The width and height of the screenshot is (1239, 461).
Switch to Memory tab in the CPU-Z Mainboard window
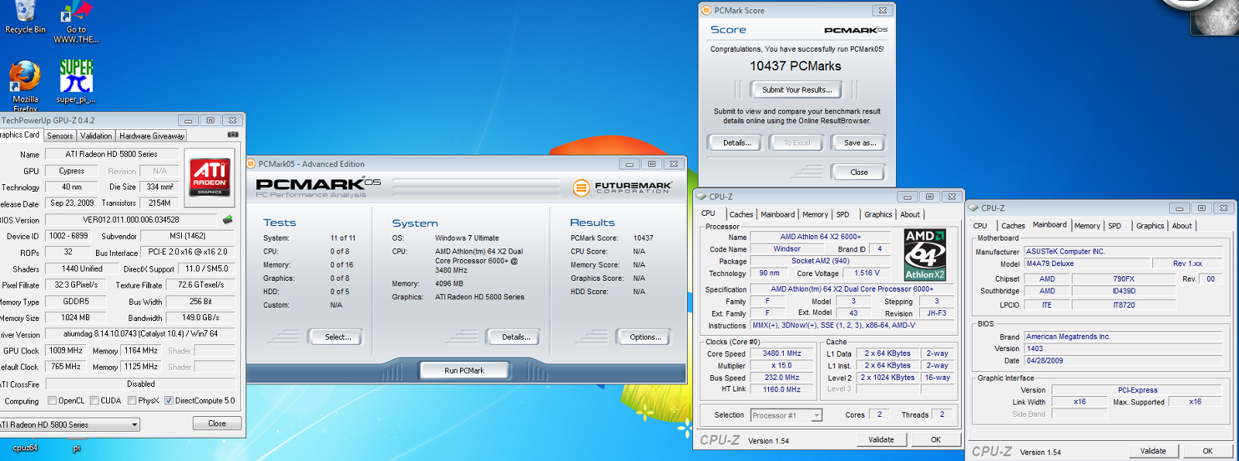point(1087,226)
